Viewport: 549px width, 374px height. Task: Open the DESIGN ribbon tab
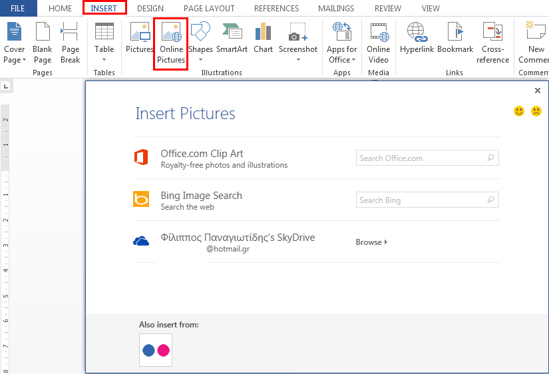click(150, 9)
